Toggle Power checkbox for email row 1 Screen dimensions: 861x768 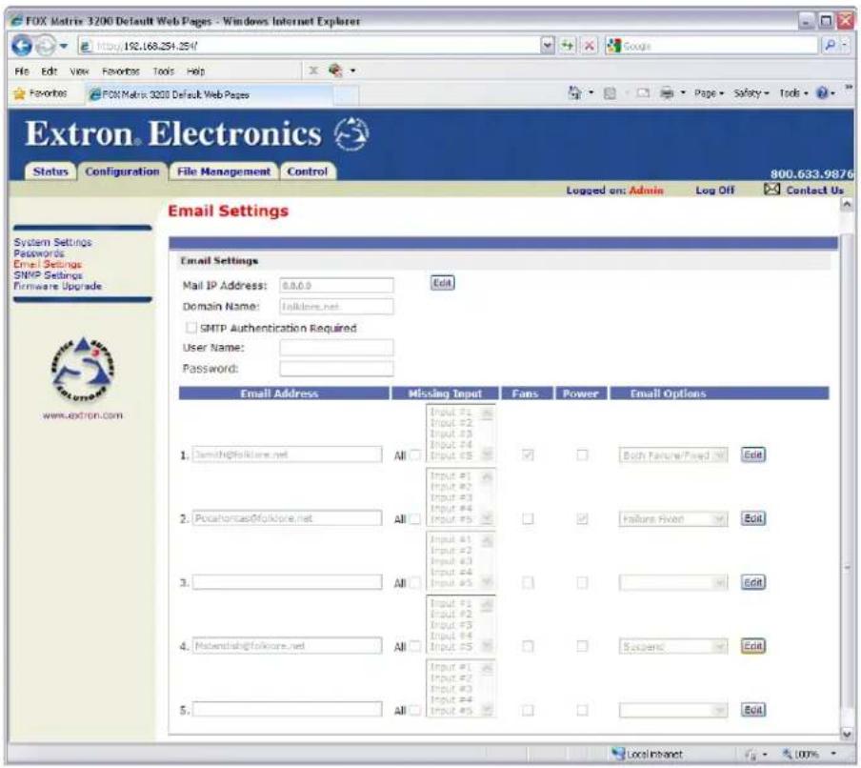(582, 455)
